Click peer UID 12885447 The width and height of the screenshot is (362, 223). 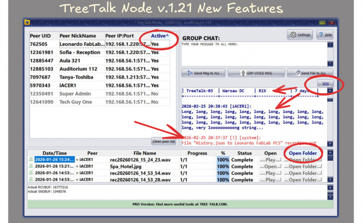pos(42,60)
